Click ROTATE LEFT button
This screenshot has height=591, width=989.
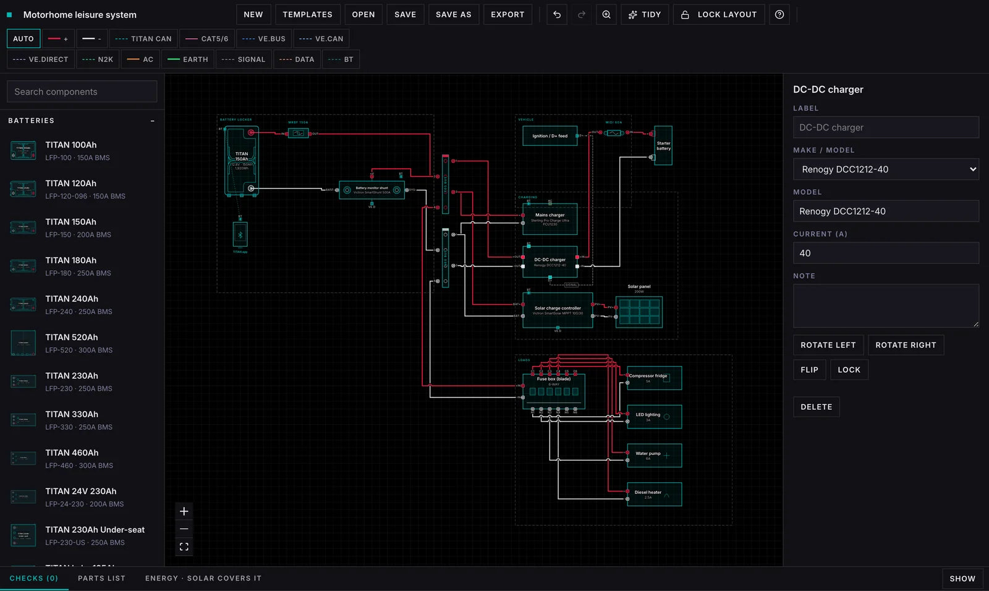[828, 345]
